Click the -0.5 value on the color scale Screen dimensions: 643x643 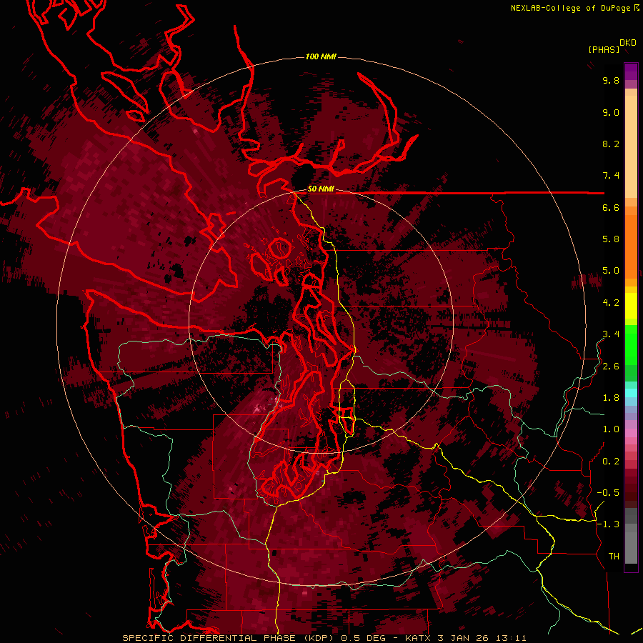pyautogui.click(x=608, y=493)
